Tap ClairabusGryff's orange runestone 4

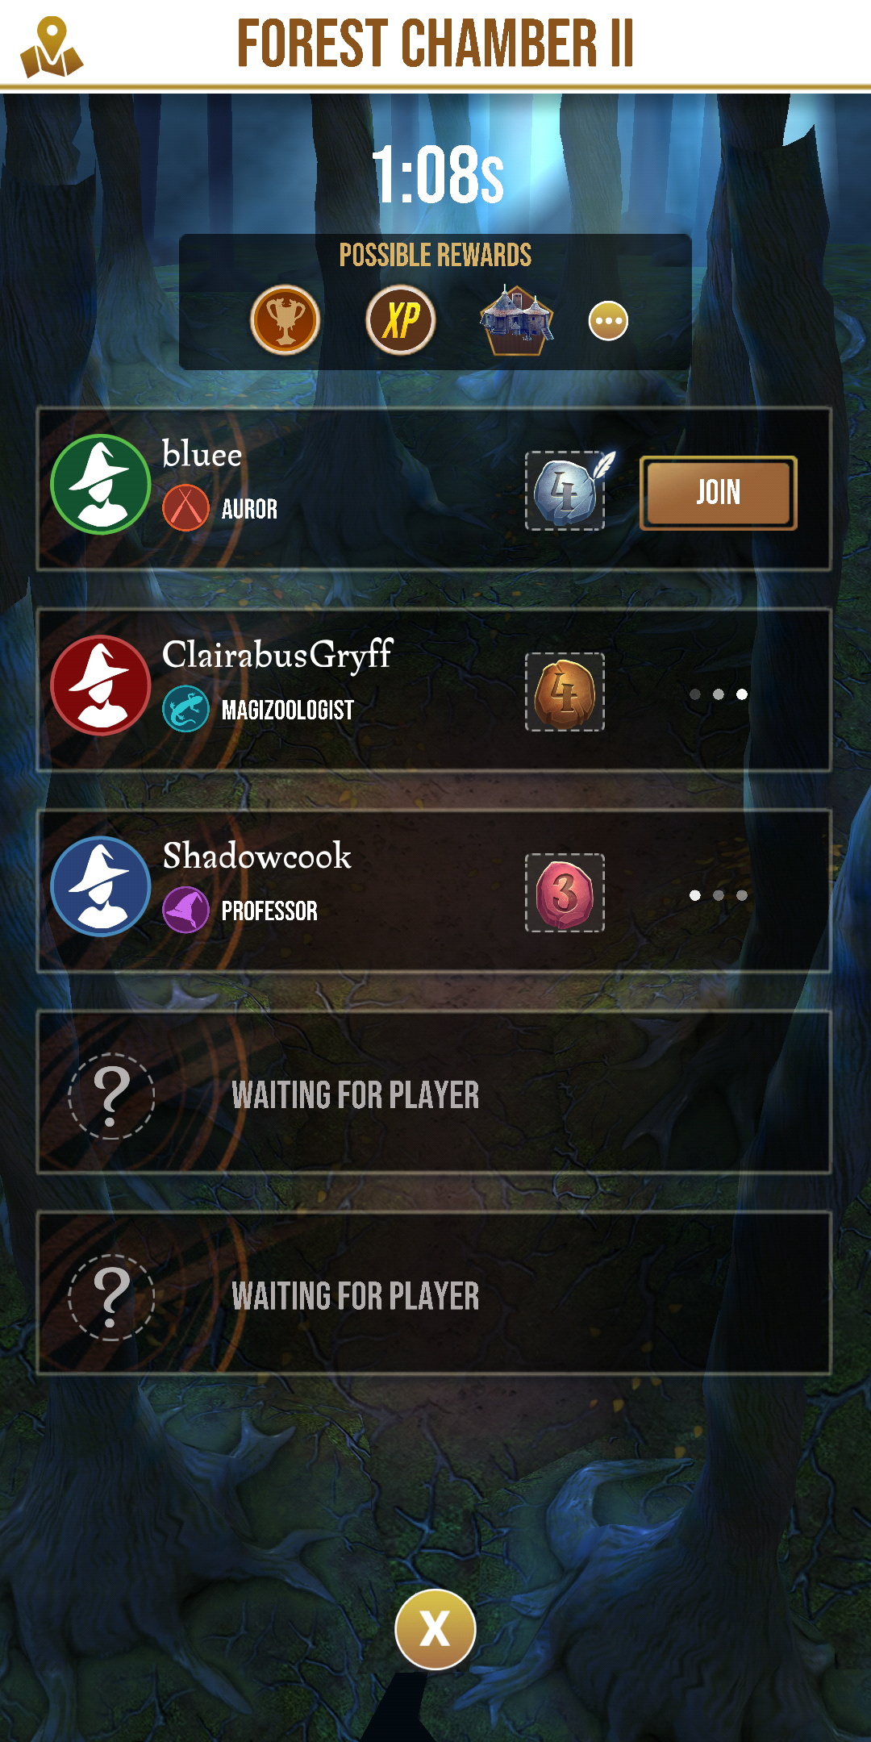coord(565,692)
